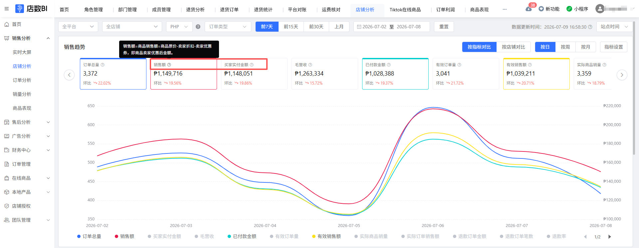
Task: Switch to the 退货分析 top tab
Action: 195,10
